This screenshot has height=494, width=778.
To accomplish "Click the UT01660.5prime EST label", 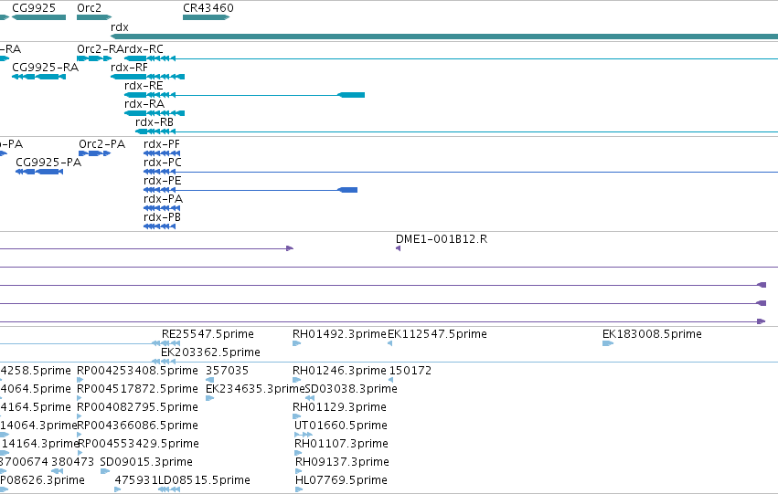I will tap(340, 426).
